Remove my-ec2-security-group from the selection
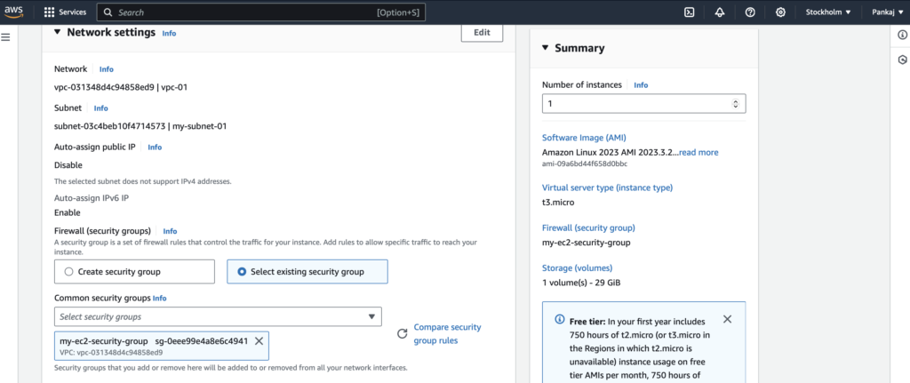Image resolution: width=910 pixels, height=383 pixels. pyautogui.click(x=259, y=341)
